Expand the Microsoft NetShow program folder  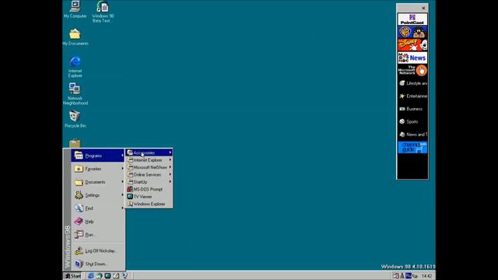tap(149, 167)
